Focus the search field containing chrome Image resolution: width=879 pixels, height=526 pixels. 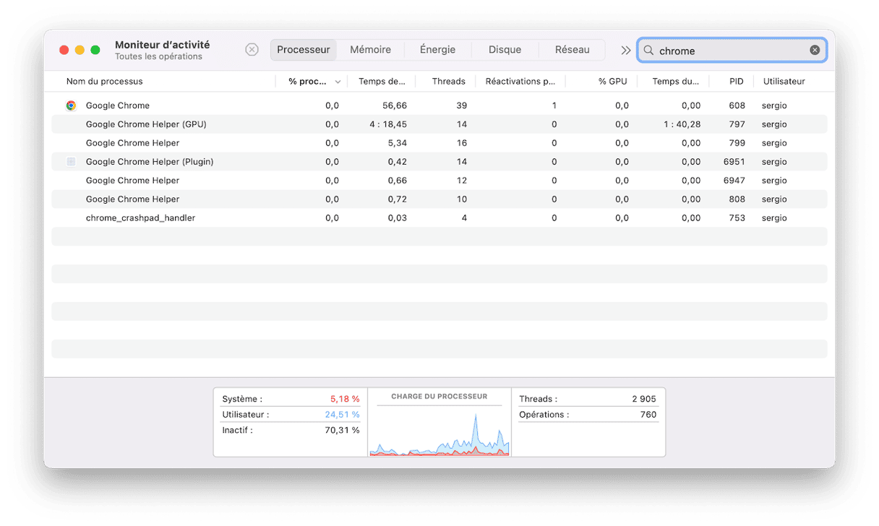point(732,51)
